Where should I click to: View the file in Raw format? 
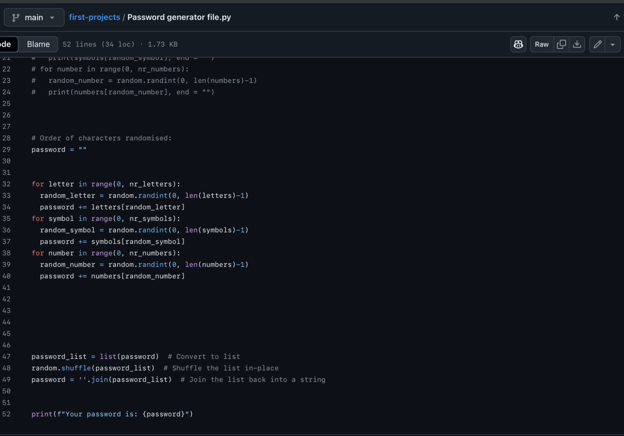[x=541, y=44]
